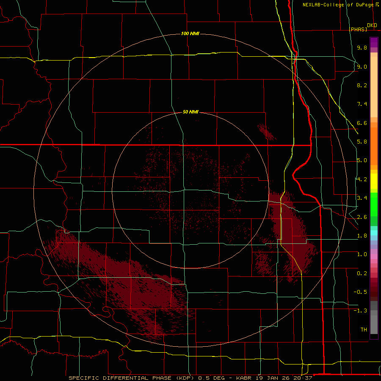
Task: Click the -0.5 legend value
Action: 360,292
